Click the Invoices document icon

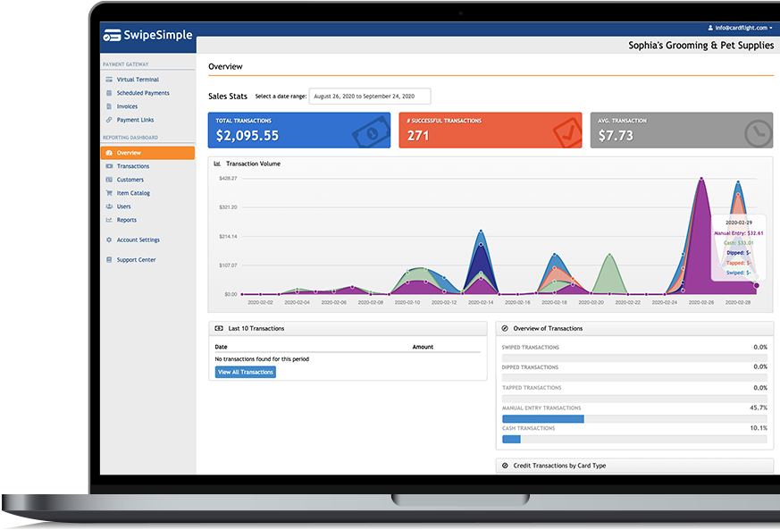109,106
